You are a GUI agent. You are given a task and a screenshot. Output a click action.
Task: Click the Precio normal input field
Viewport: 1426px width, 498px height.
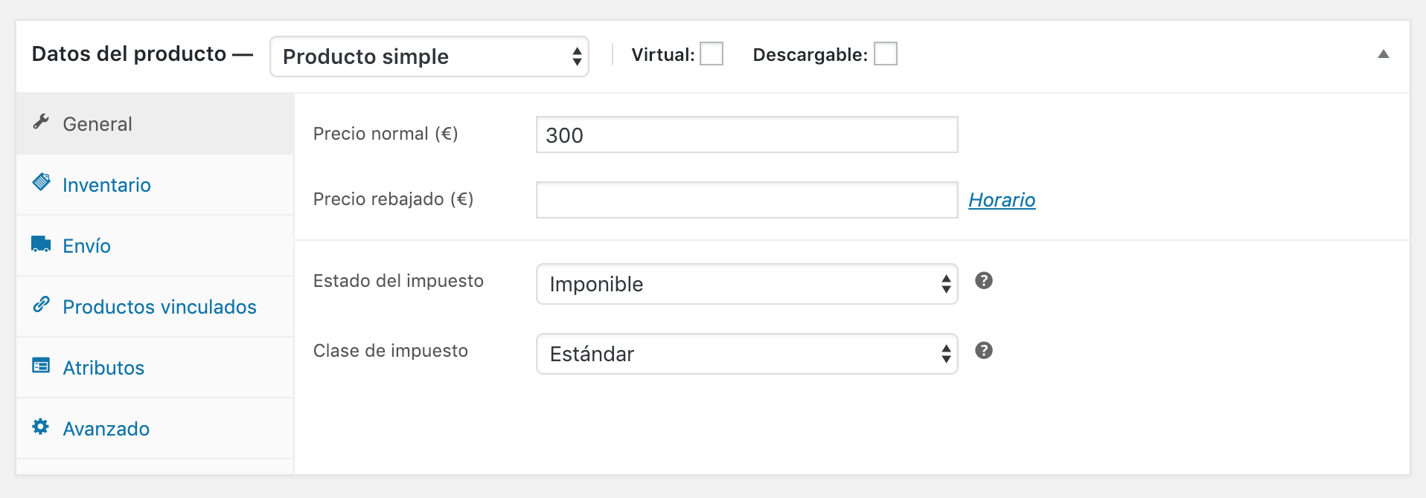click(746, 135)
